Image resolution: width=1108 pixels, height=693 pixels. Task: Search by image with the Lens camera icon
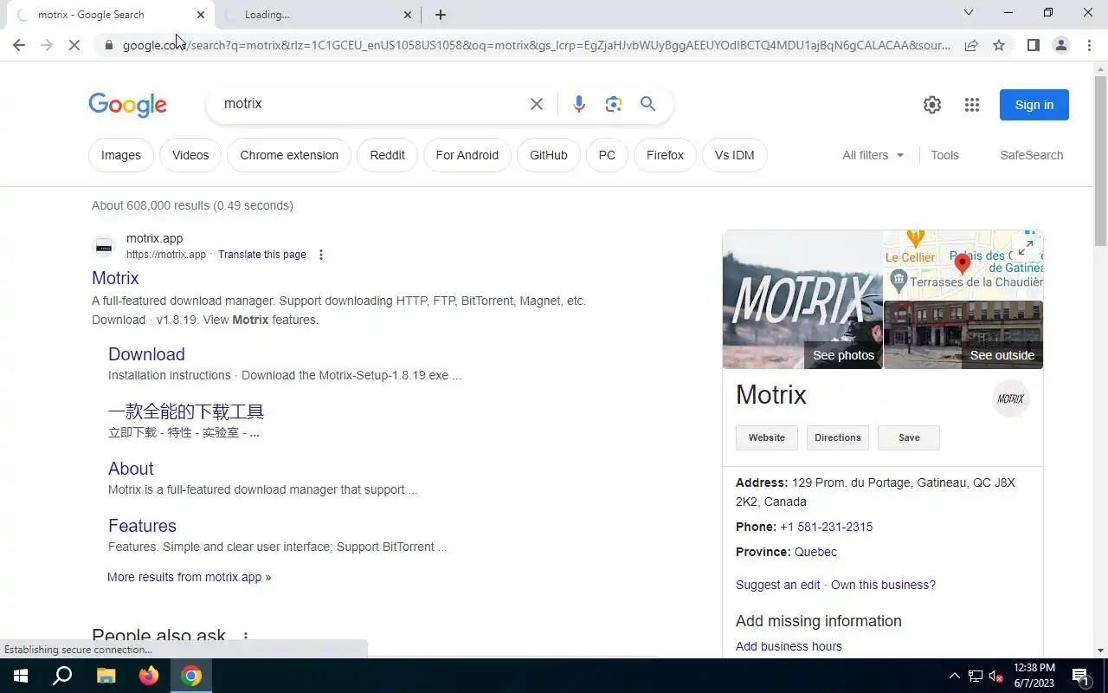[614, 104]
